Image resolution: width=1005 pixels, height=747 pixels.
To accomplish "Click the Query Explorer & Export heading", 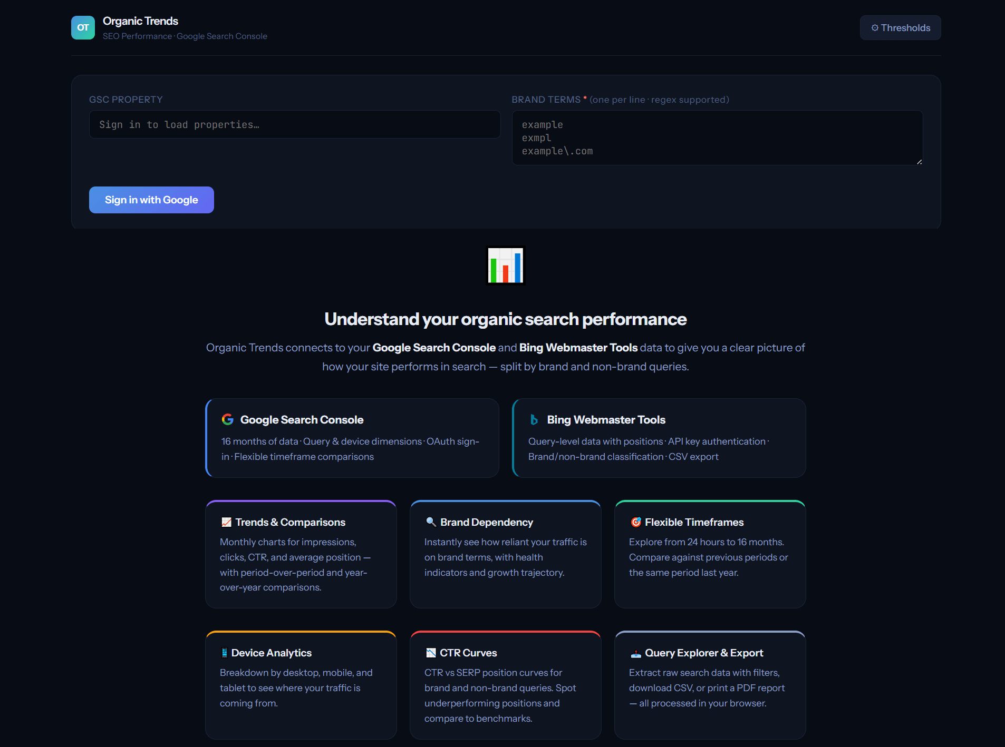I will pyautogui.click(x=704, y=653).
